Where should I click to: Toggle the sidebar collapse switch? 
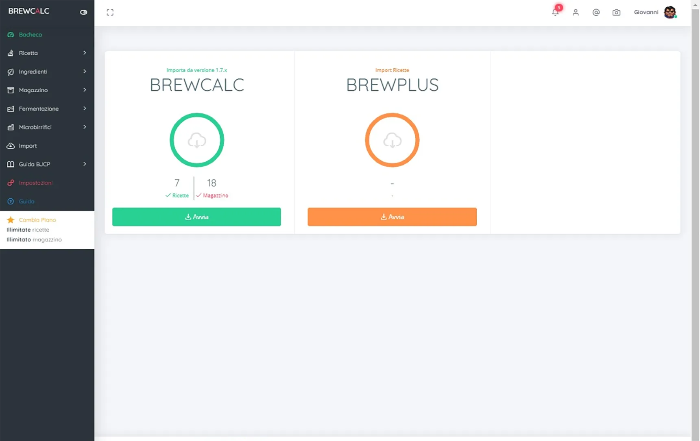click(x=83, y=12)
